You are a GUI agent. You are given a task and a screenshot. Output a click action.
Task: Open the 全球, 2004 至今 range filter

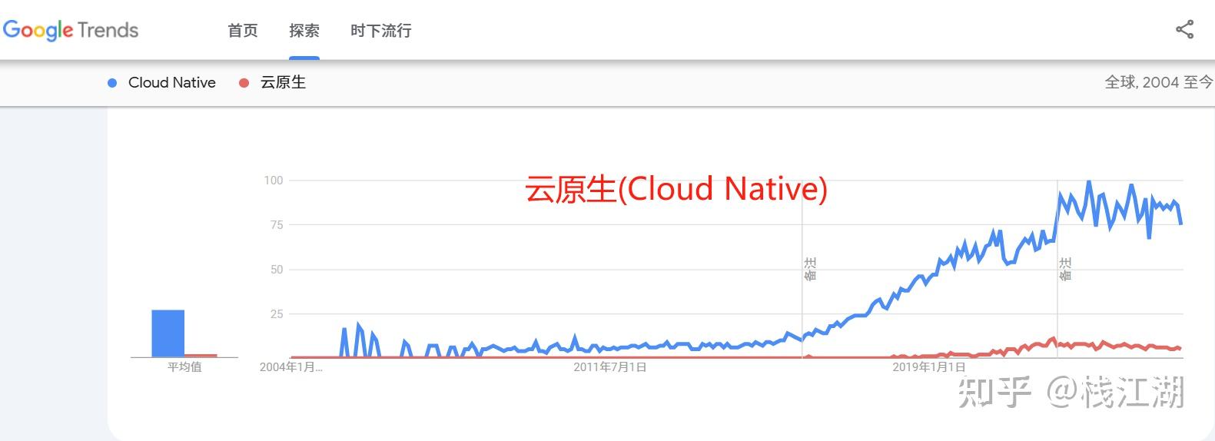[1159, 82]
